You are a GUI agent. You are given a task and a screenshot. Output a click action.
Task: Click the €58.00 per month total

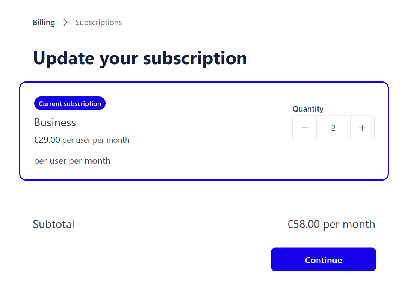click(x=331, y=224)
